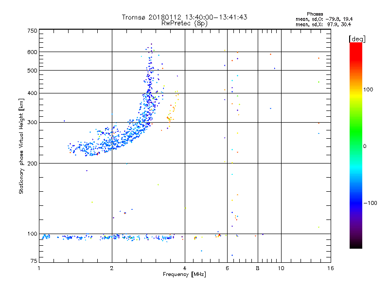Screen dimensions: 389x292
Task: Click the x-axis tick label '8'
Action: coord(258,268)
